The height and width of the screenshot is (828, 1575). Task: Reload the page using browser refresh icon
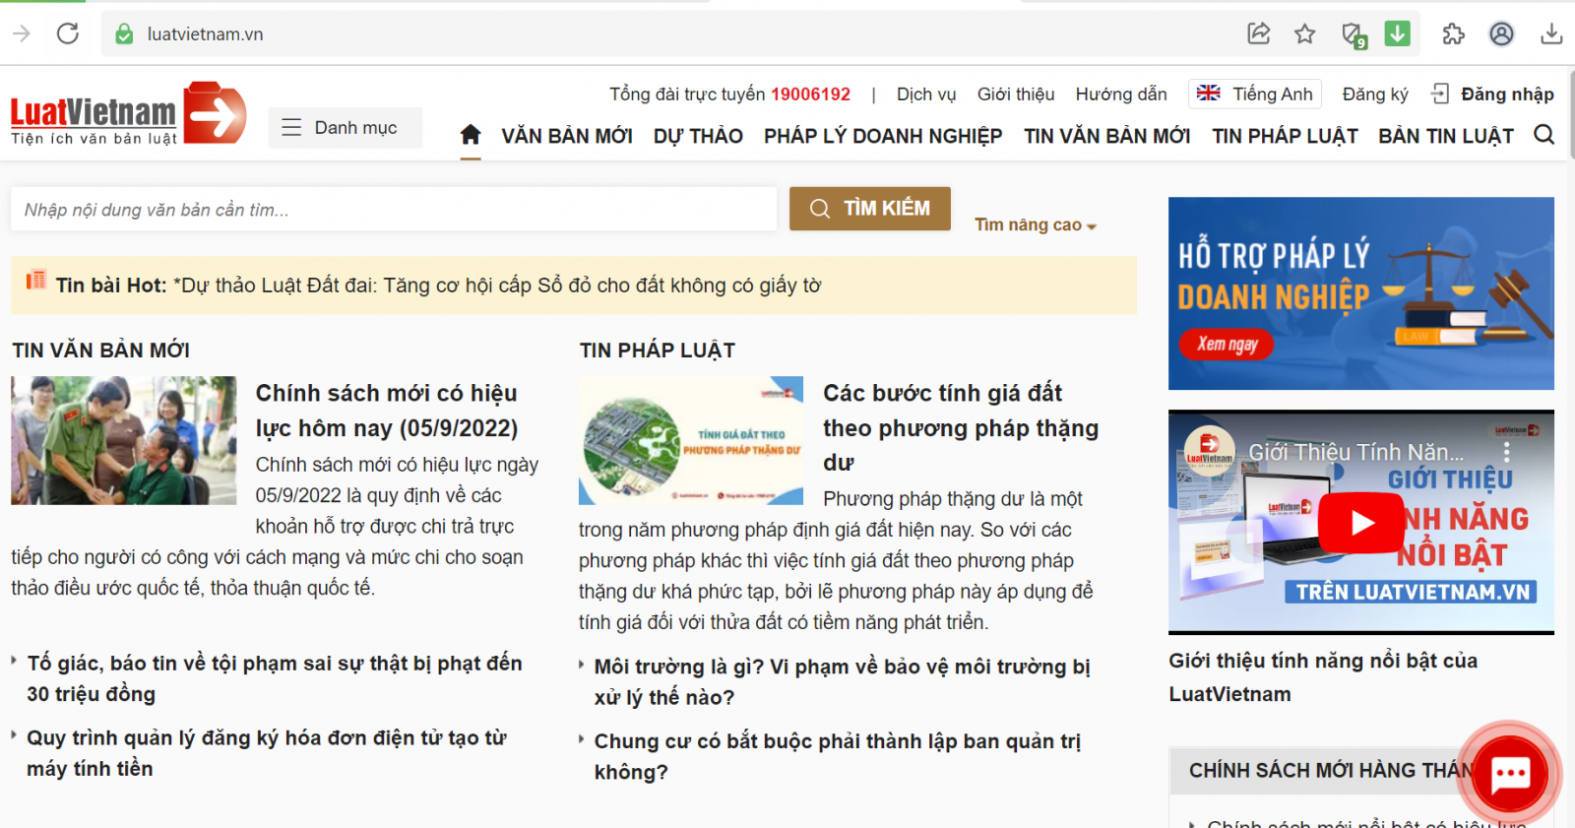point(68,33)
